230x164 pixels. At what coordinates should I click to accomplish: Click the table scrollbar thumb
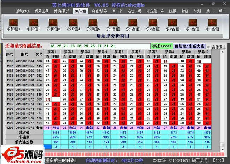(222, 145)
